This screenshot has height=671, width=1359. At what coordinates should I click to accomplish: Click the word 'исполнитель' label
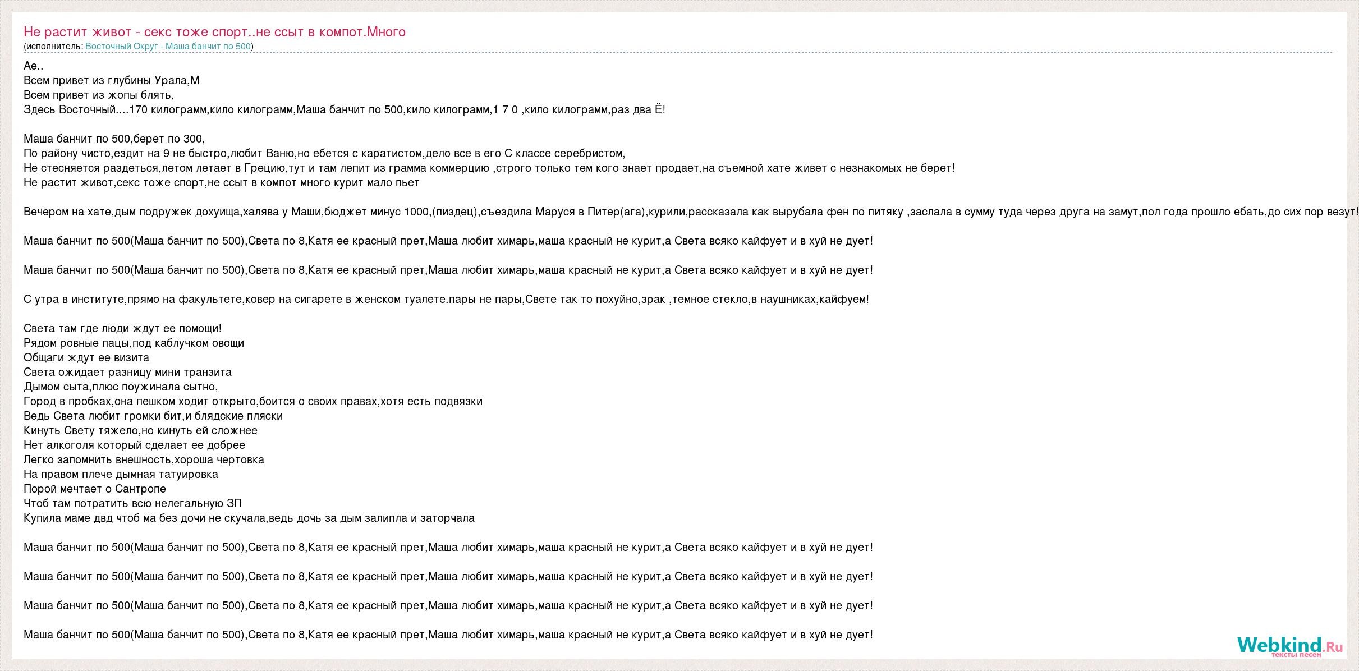[53, 47]
